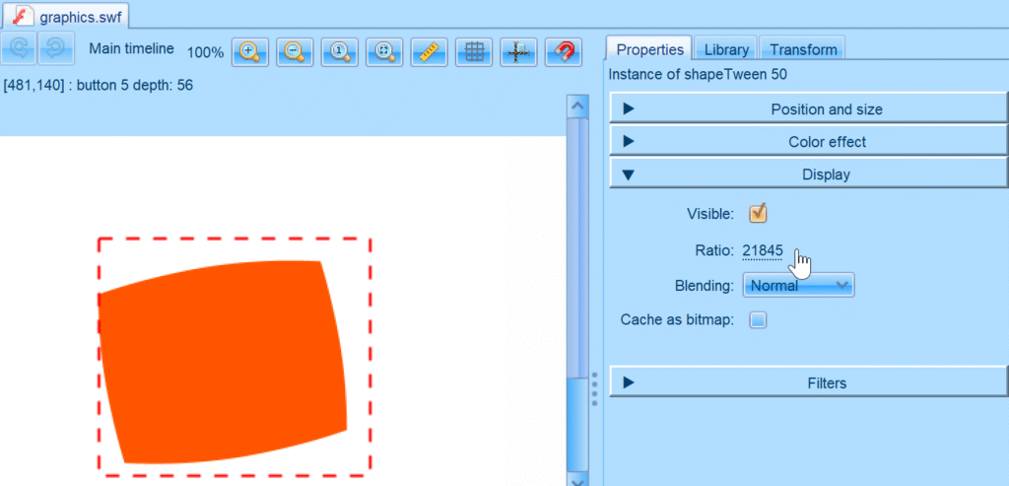Zoom out with the minus magnifier icon
This screenshot has width=1009, height=486.
click(295, 52)
